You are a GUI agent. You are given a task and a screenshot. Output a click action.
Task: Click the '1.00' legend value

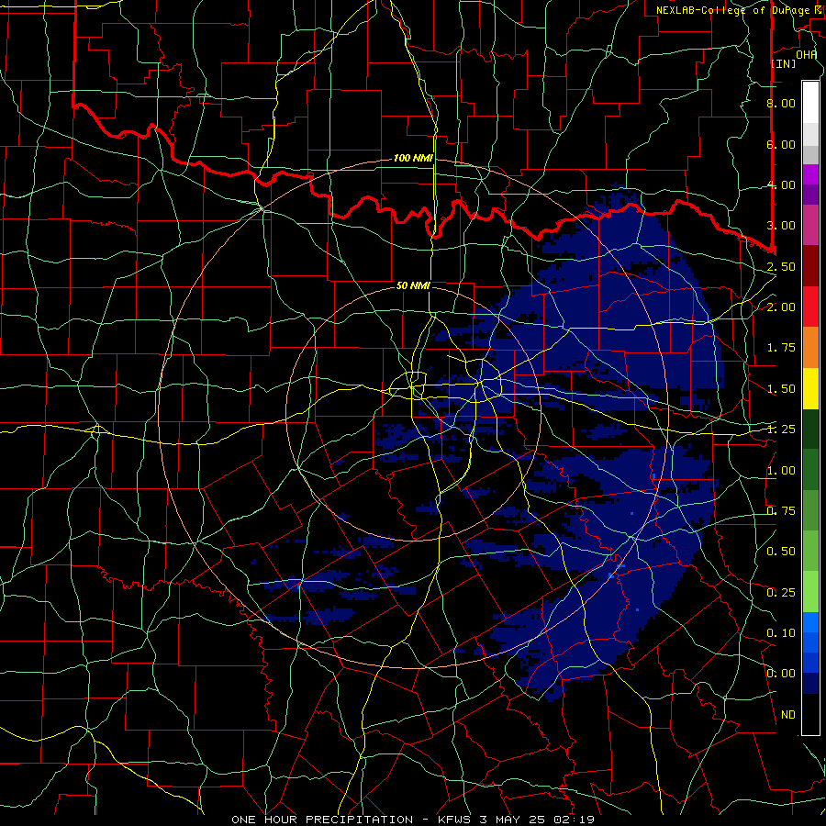click(x=781, y=471)
